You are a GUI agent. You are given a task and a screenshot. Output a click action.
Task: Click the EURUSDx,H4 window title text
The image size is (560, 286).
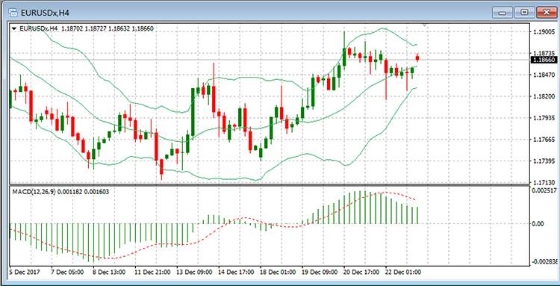[x=45, y=13]
